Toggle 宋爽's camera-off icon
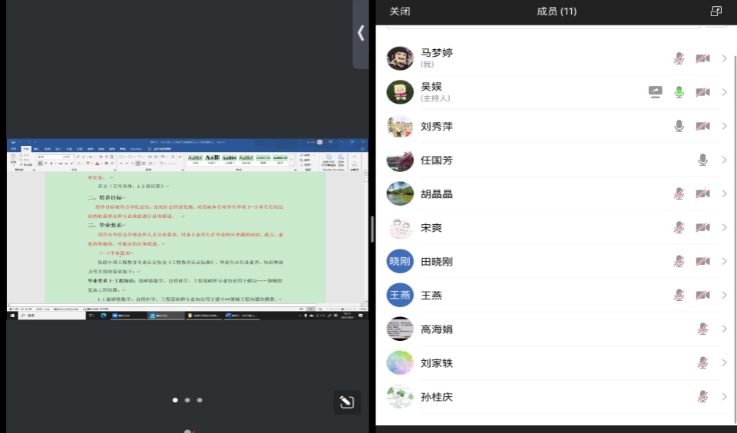 (702, 227)
